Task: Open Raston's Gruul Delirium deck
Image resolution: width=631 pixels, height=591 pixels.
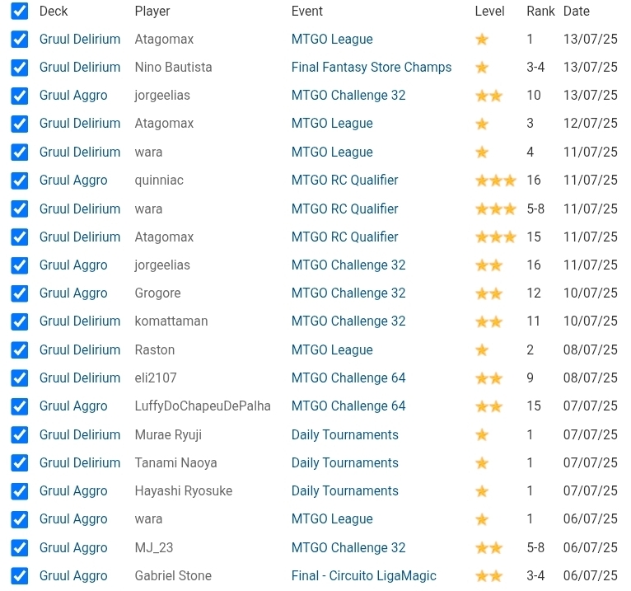Action: (x=80, y=349)
